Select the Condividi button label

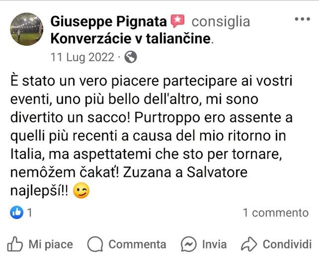287,244
